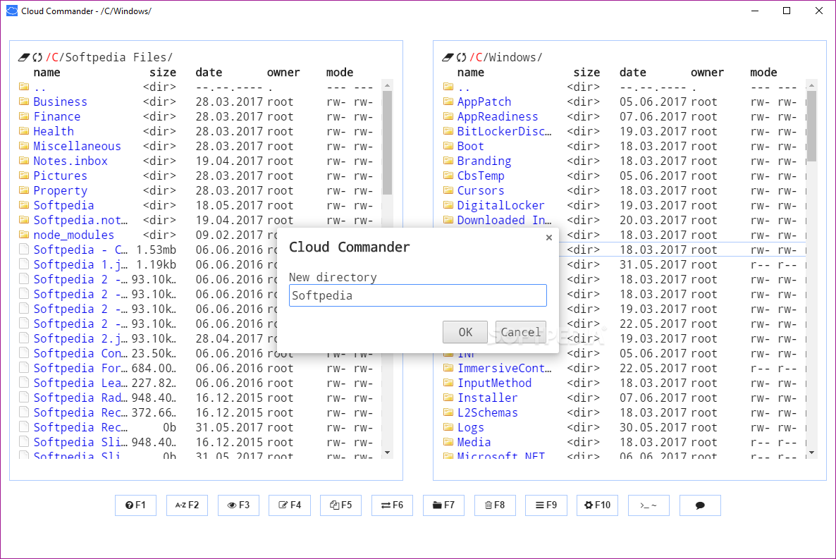Screen dimensions: 836x559
Task: Select the node_modules folder
Action: click(x=73, y=235)
